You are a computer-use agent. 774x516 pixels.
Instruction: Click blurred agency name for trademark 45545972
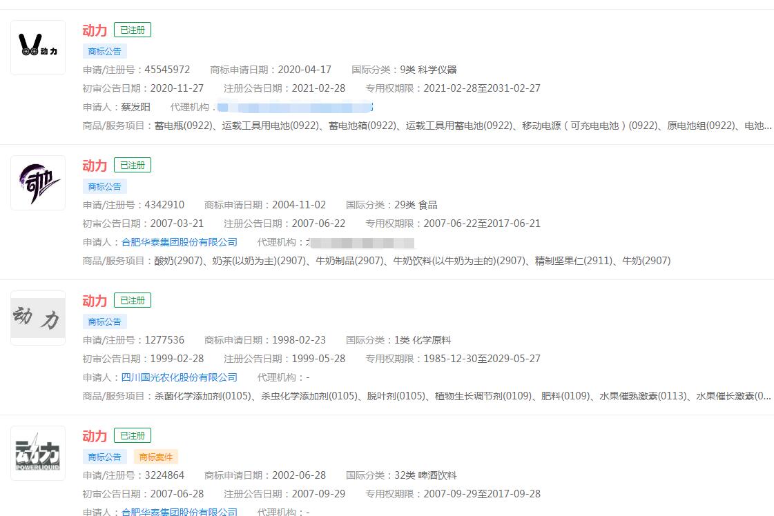pos(295,107)
